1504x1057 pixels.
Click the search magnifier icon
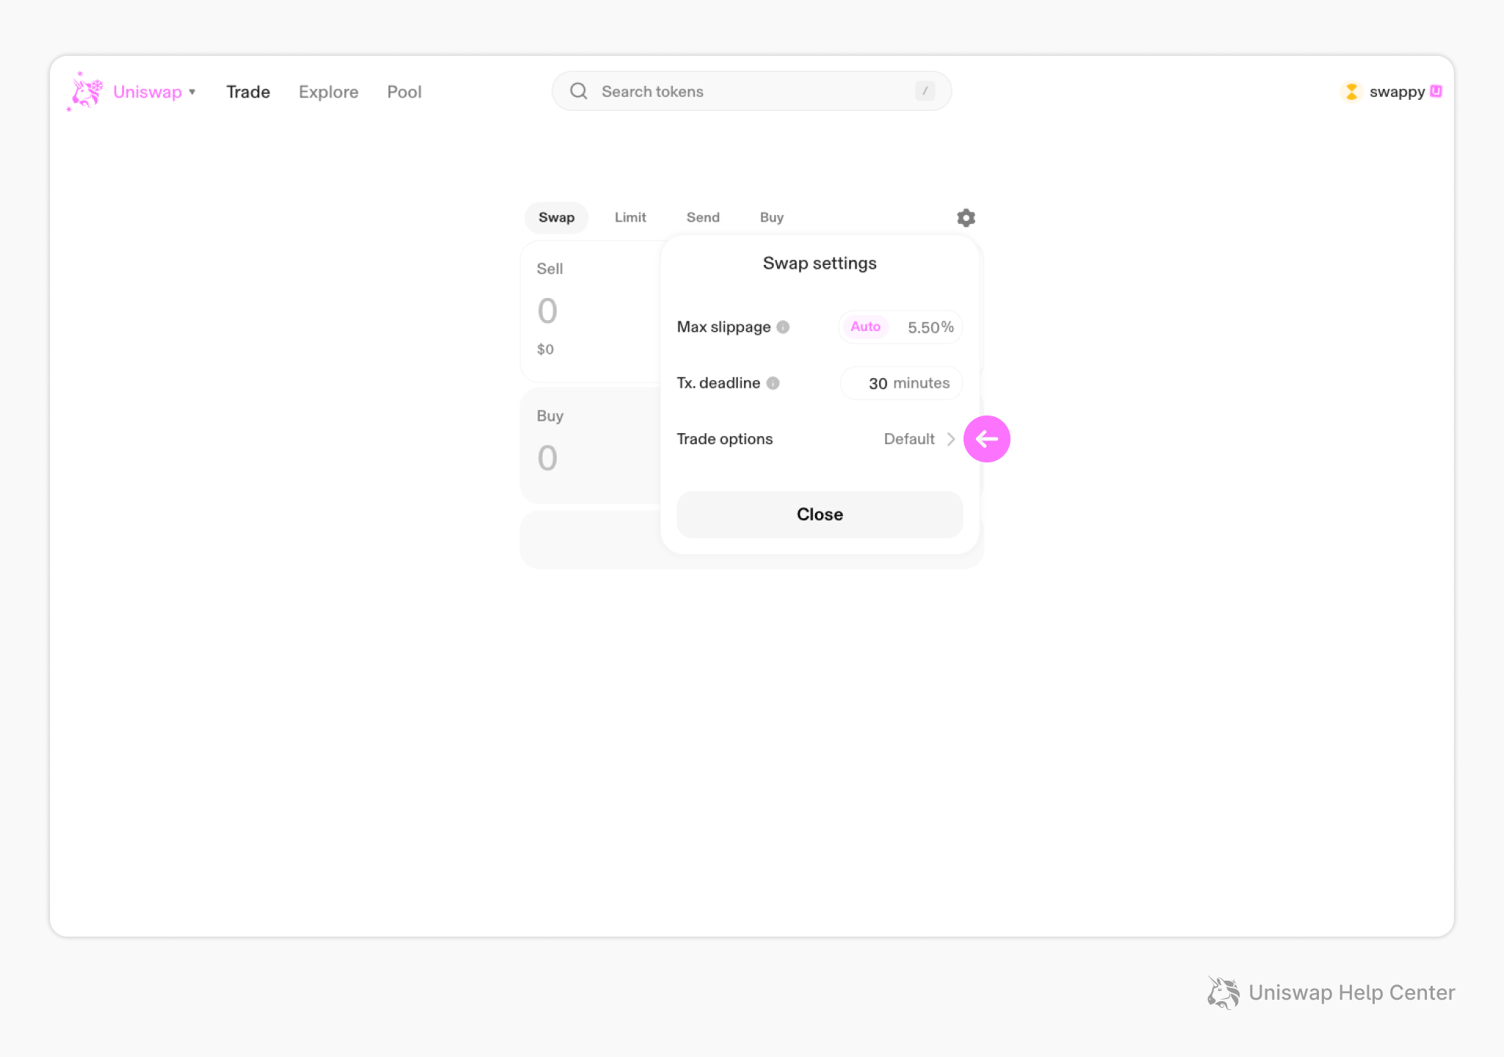(579, 91)
